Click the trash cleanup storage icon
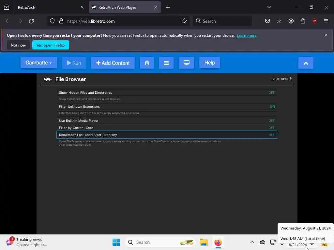The width and height of the screenshot is (334, 250). [147, 63]
